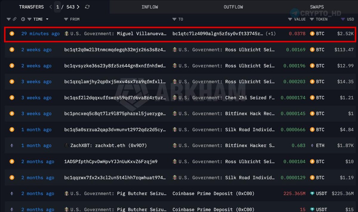
Task: Click U.S. Government seal icon beside Chen Zhi
Action: click(175, 98)
